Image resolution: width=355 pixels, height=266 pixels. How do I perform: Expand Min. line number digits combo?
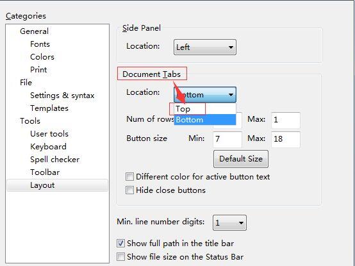(229, 223)
